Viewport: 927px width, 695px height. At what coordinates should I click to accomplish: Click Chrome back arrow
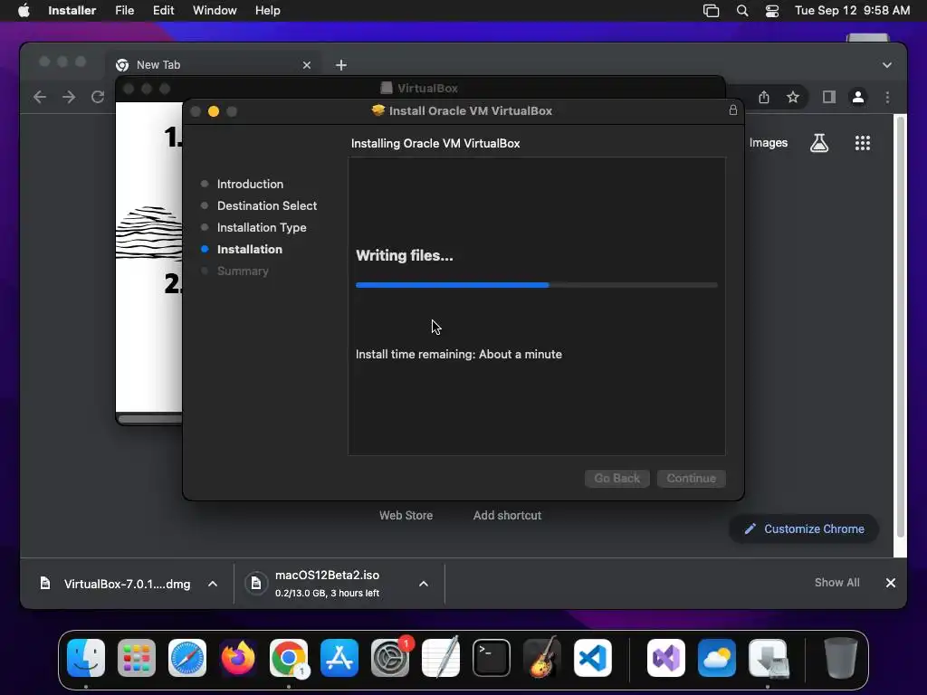tap(40, 97)
